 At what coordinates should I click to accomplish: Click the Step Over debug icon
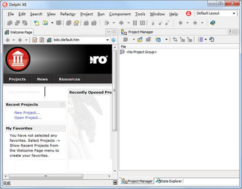pos(160,23)
